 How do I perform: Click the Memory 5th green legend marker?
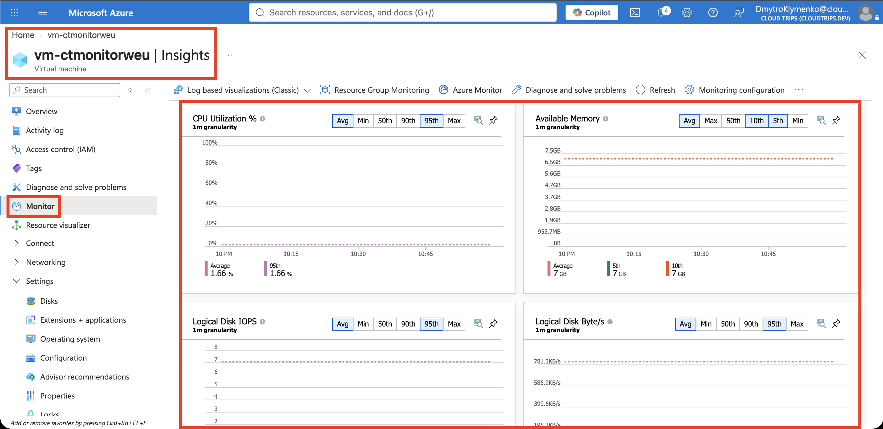[x=608, y=269]
